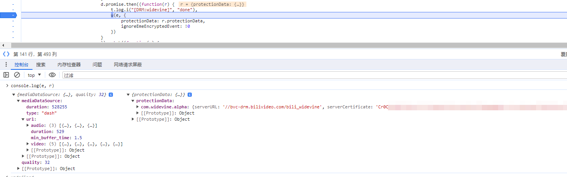
Task: Focus the 过滤 filter input field
Action: click(314, 75)
